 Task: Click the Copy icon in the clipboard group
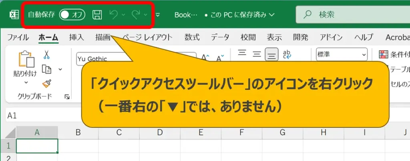(x=47, y=69)
